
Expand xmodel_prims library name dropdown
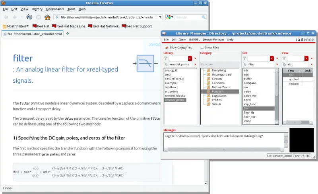coord(195,64)
